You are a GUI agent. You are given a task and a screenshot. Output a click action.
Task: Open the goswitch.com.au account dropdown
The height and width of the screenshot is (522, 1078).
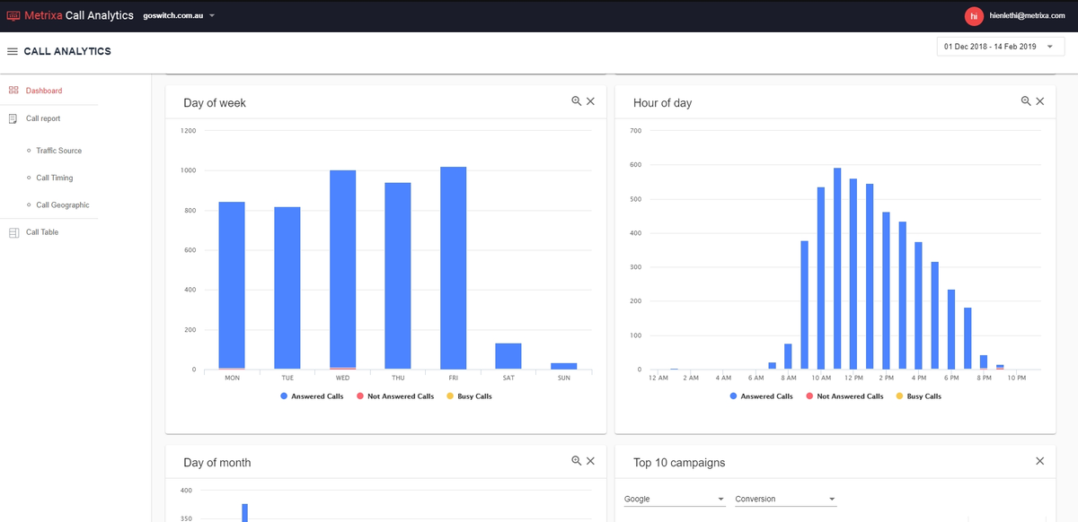click(179, 16)
